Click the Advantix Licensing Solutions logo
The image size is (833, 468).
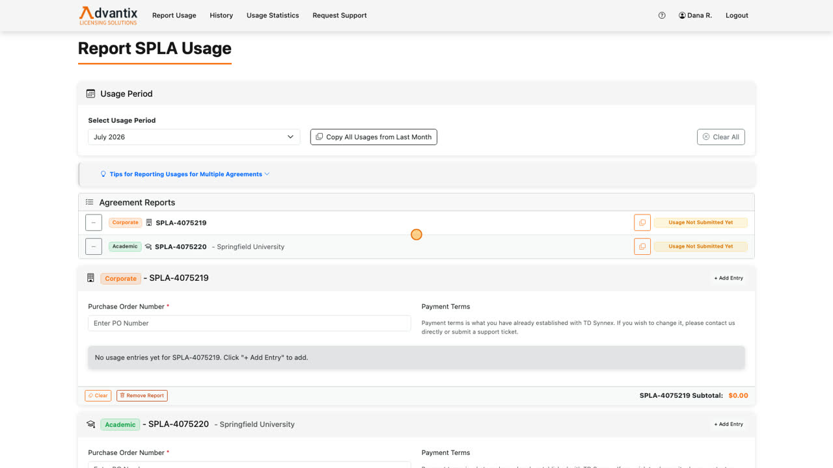tap(108, 15)
